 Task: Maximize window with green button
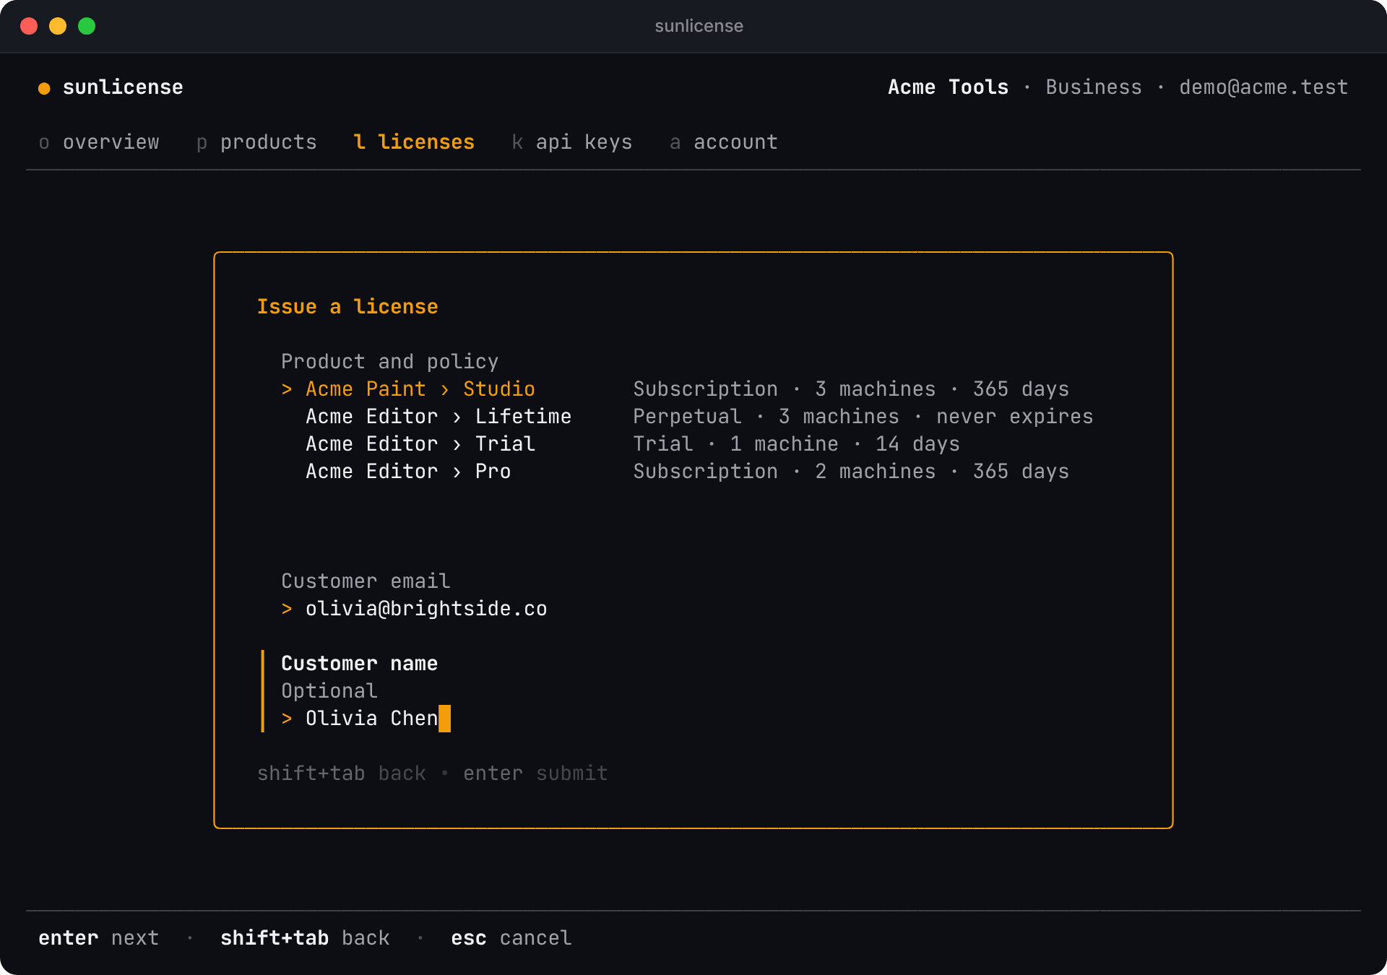coord(87,26)
